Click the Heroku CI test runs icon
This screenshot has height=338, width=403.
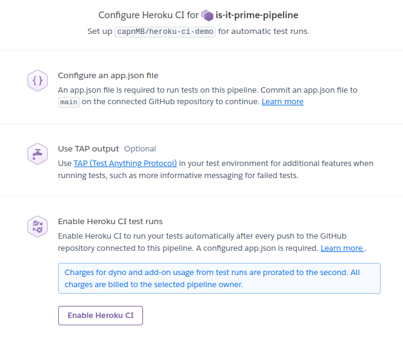coord(38,227)
